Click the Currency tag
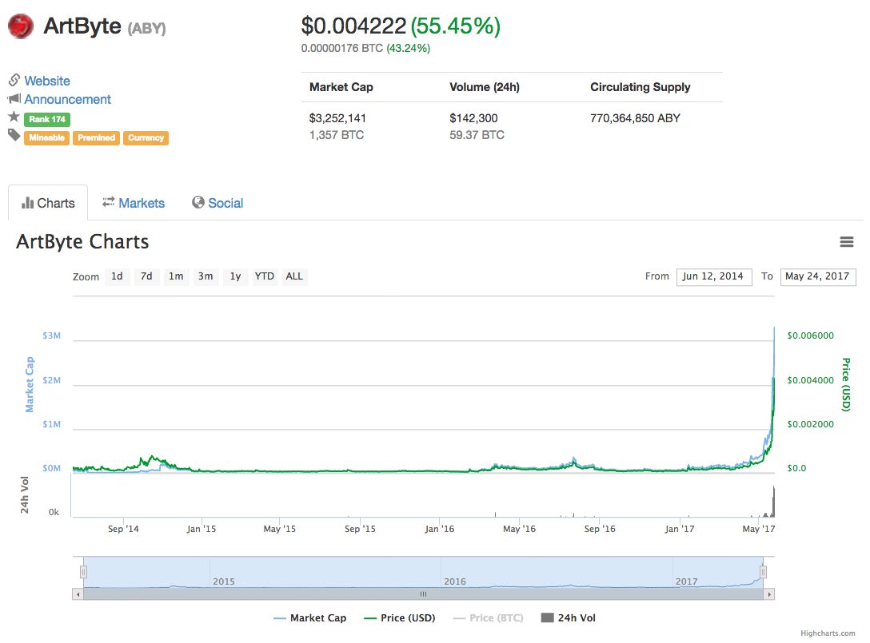 coord(146,137)
